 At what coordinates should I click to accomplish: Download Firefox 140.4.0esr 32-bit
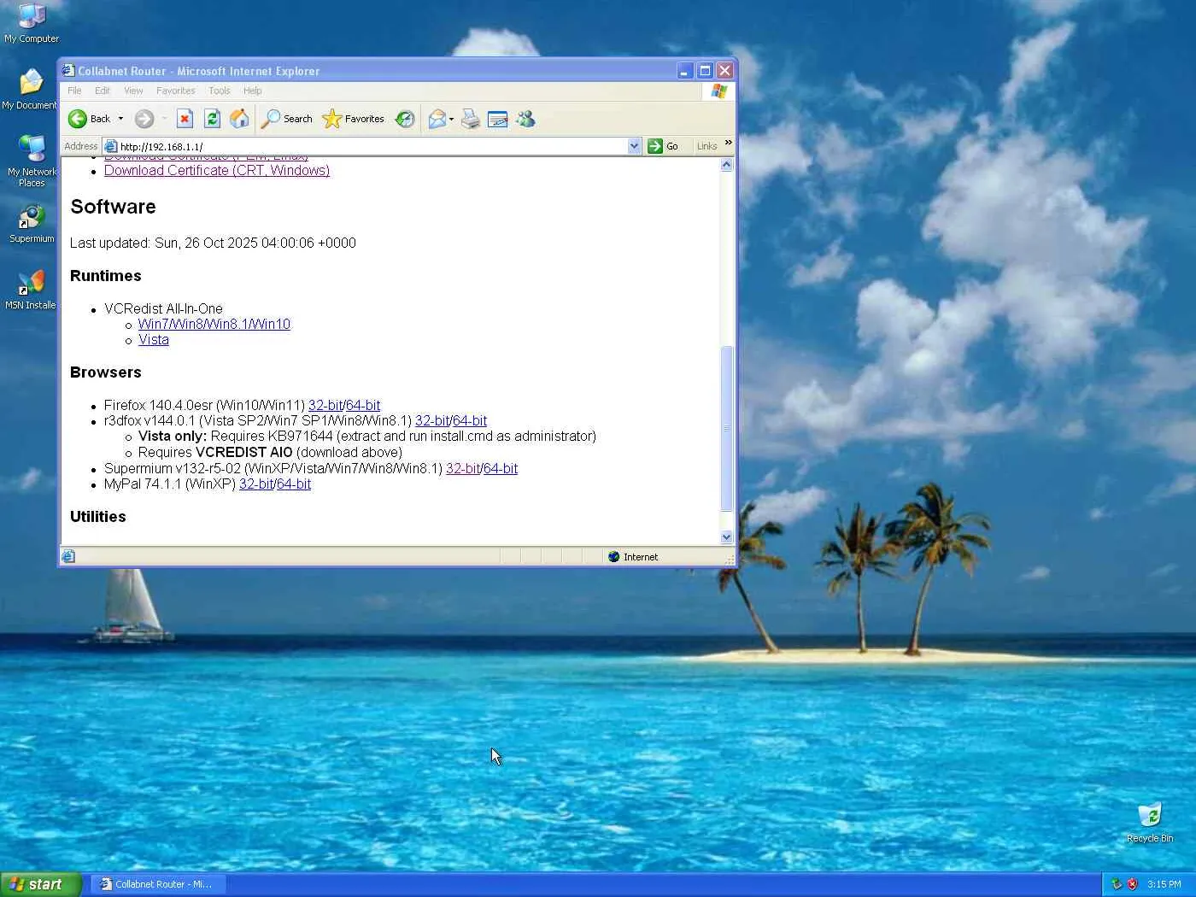click(x=325, y=406)
